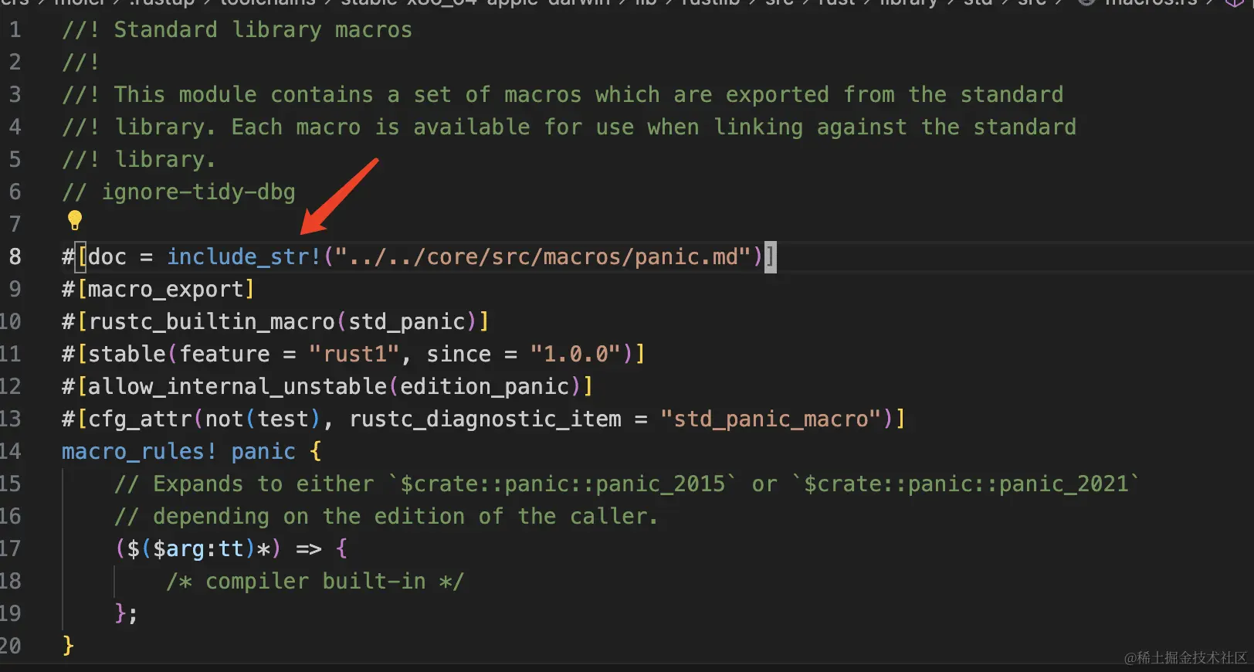Click the macro_rules! keyword
The width and height of the screenshot is (1254, 672).
click(140, 451)
